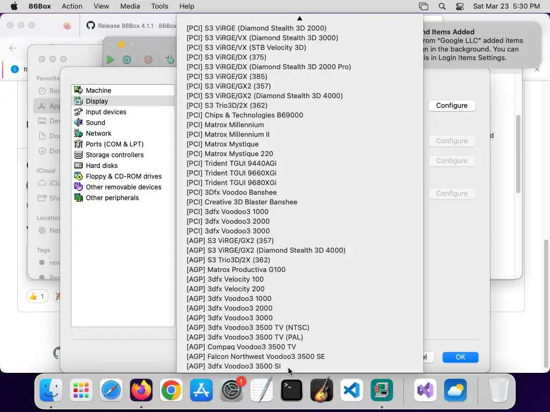Open 86Box icon in the dock

[382, 390]
